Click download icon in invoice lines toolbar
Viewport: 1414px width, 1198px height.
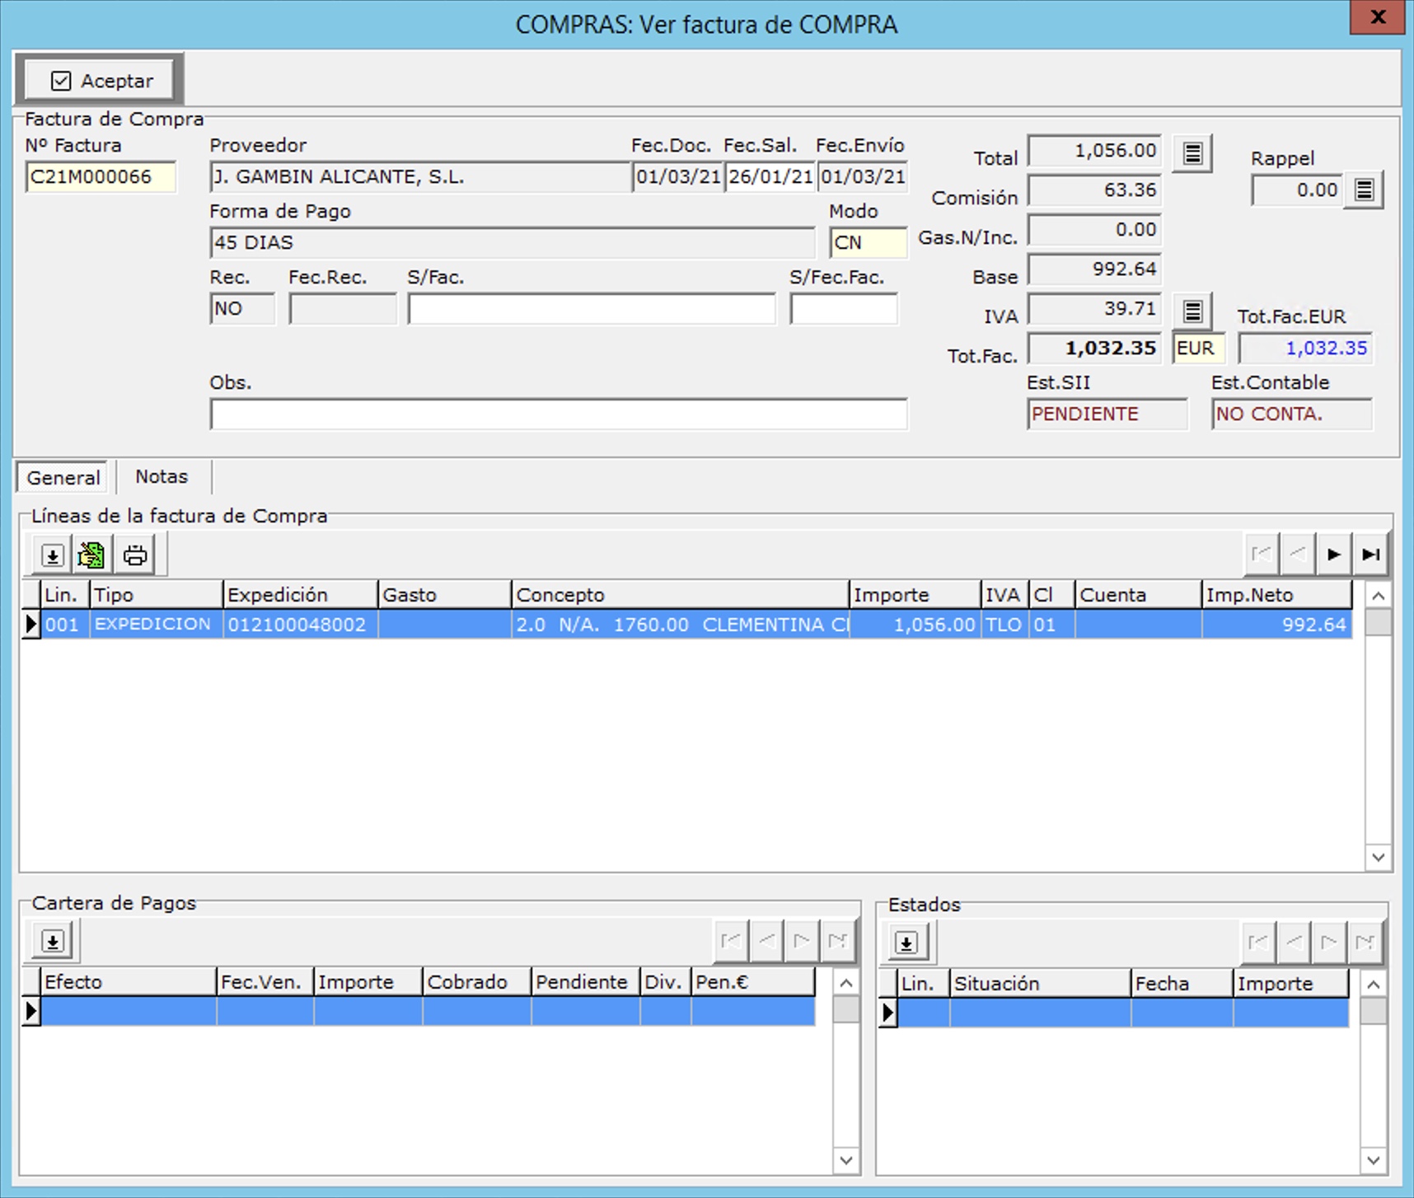pos(53,555)
